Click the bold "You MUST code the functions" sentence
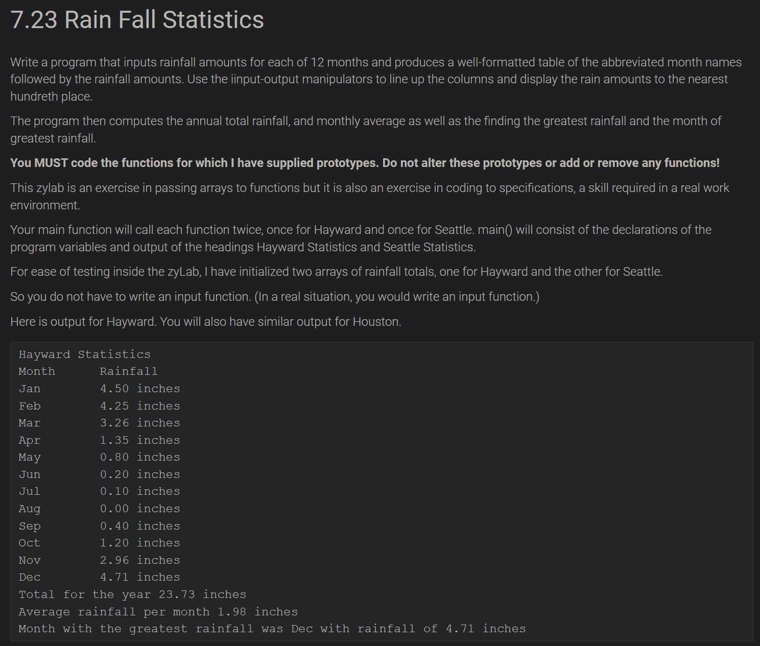This screenshot has width=760, height=646. 365,163
